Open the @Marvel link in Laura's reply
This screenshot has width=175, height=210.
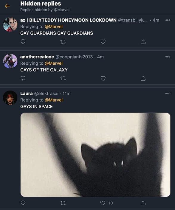(54, 100)
